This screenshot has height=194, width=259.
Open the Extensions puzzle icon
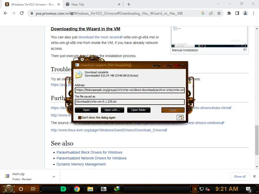229,13
